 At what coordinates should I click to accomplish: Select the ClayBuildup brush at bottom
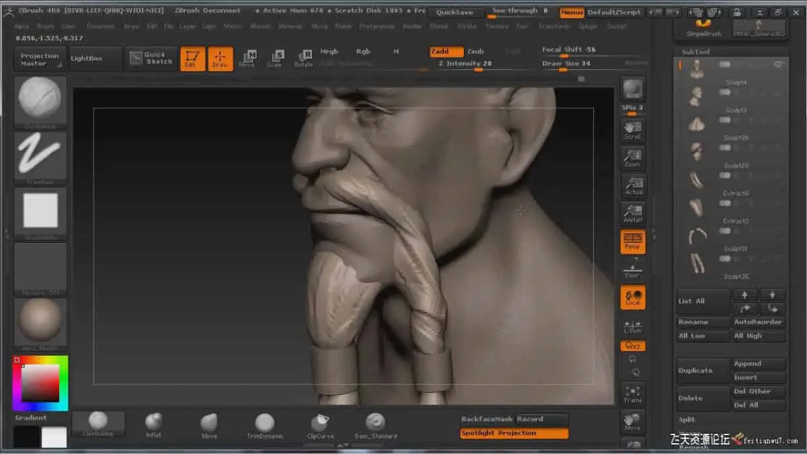(x=98, y=424)
